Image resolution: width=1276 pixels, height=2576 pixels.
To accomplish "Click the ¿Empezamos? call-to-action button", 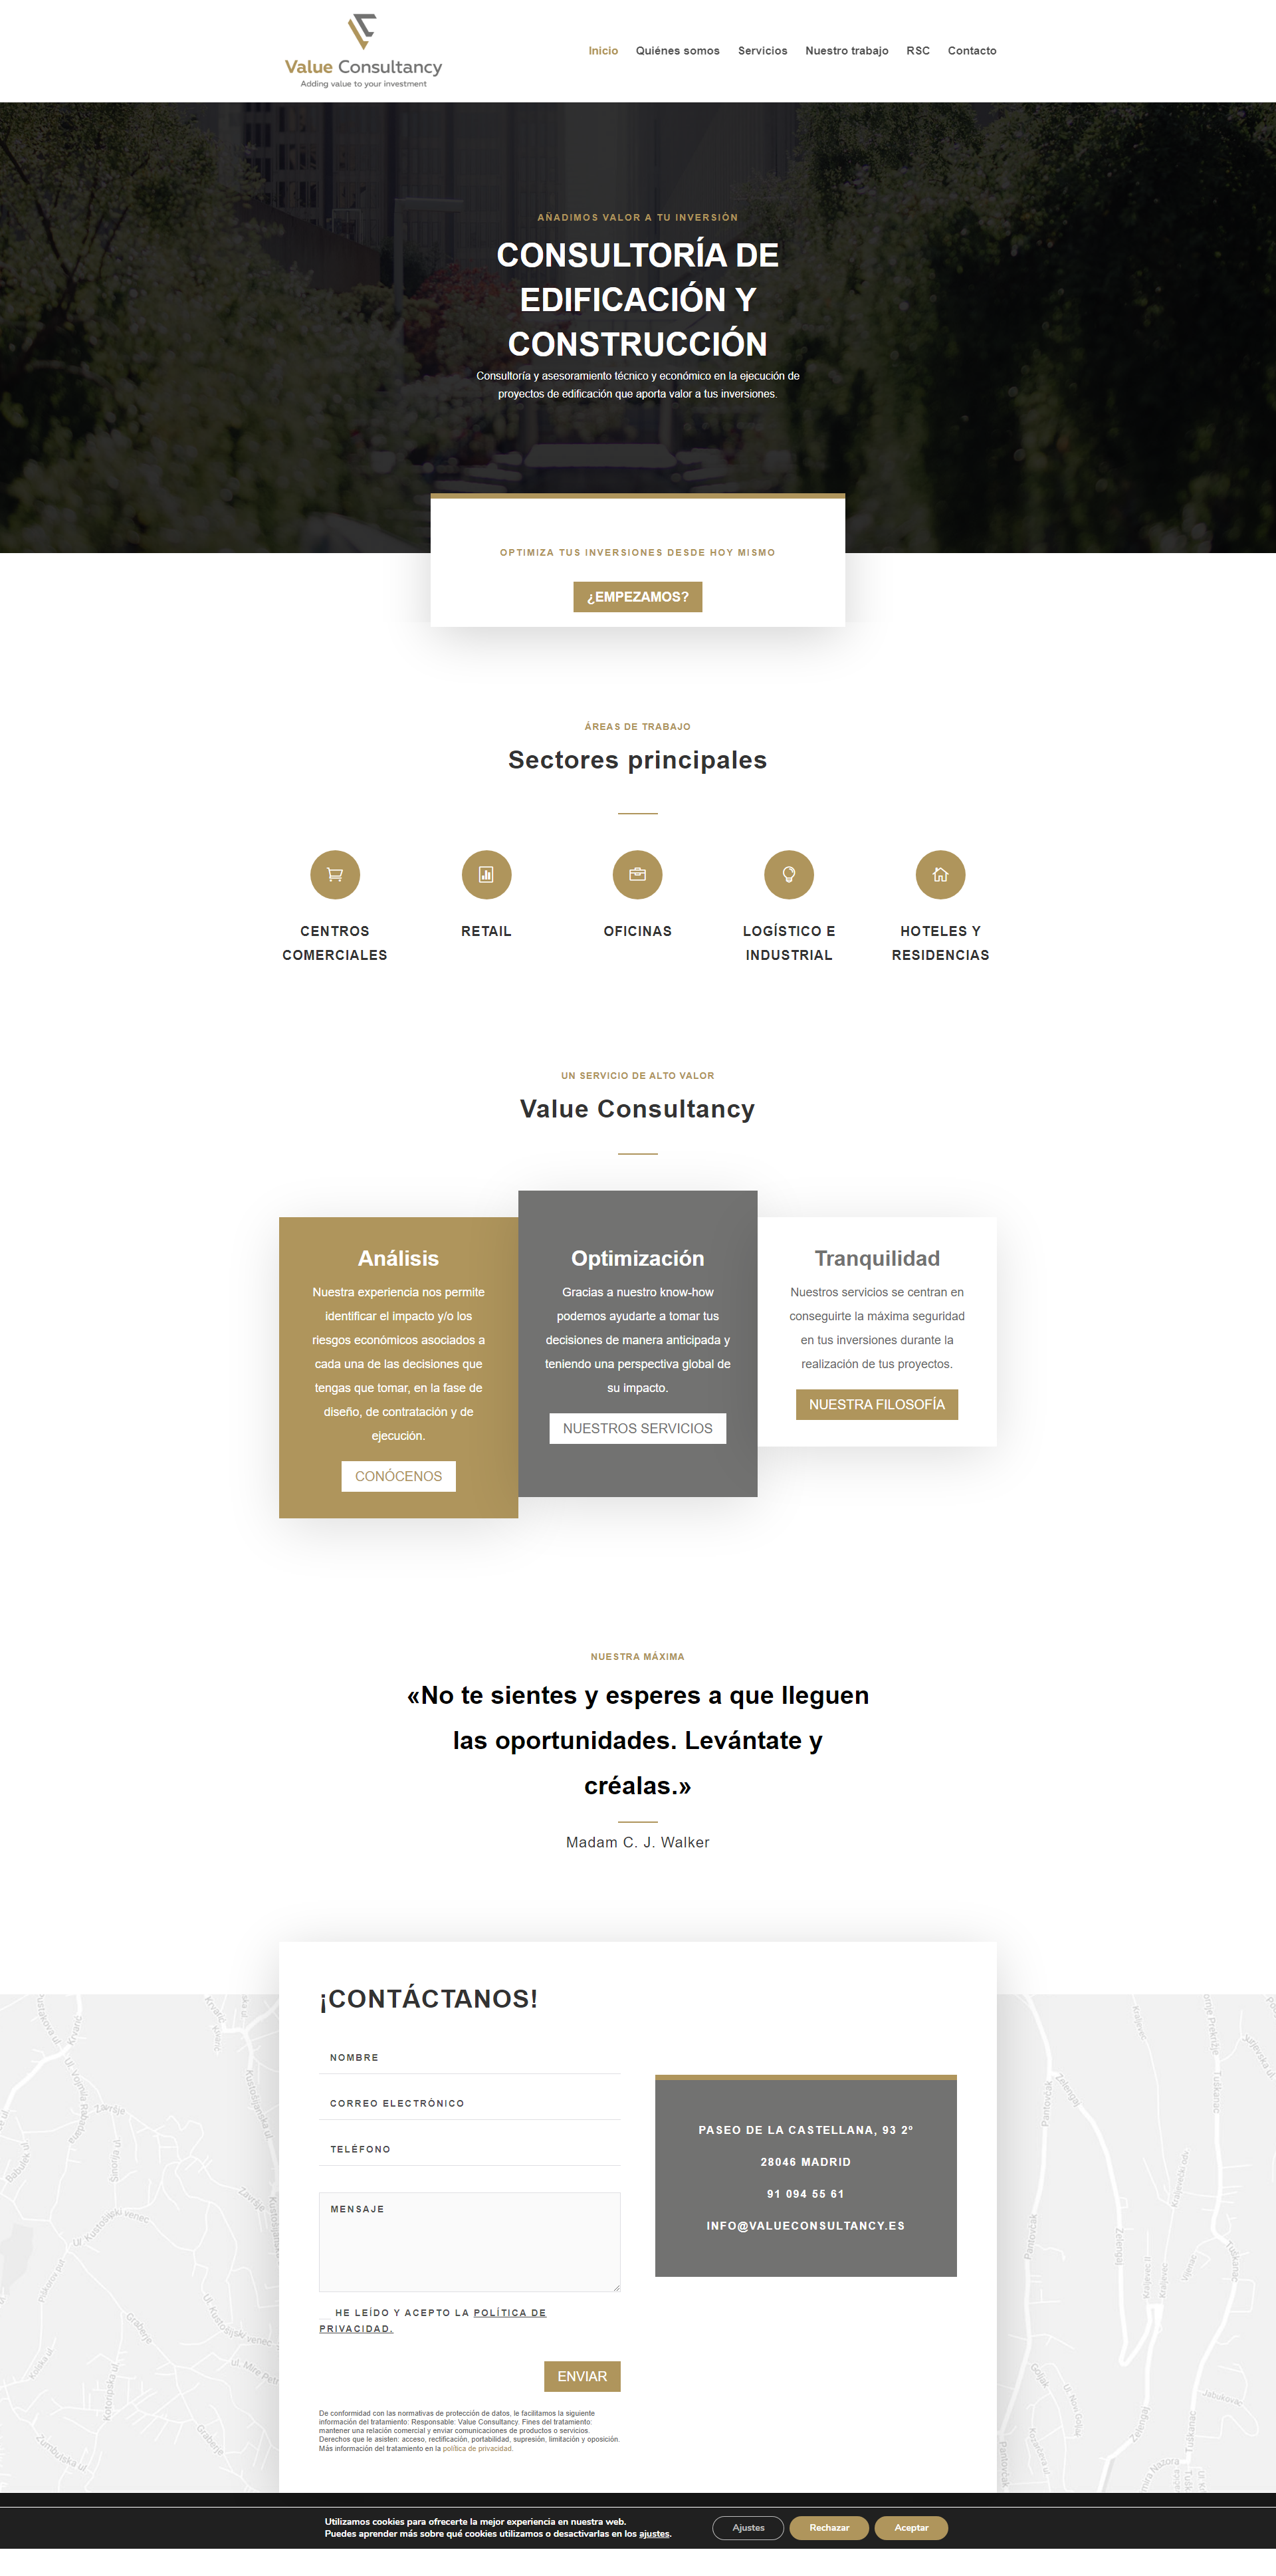I will click(637, 596).
